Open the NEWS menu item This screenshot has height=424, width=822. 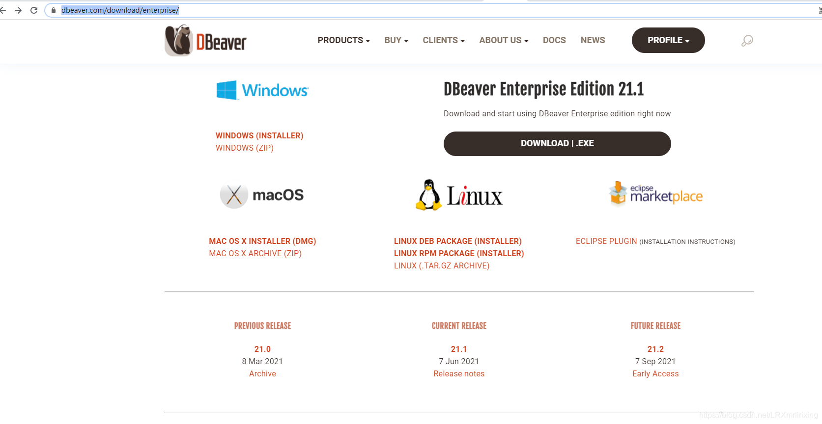coord(593,40)
